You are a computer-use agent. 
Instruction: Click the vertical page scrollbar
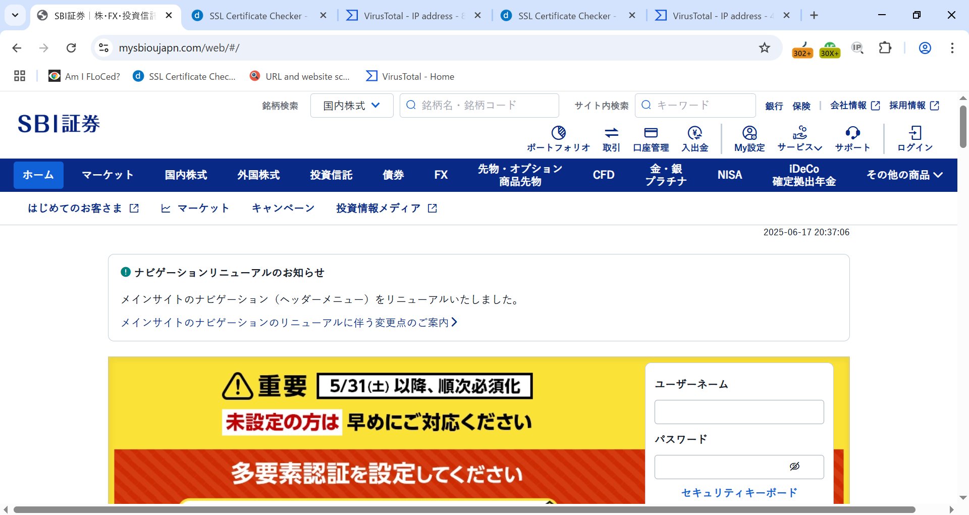pos(963,126)
